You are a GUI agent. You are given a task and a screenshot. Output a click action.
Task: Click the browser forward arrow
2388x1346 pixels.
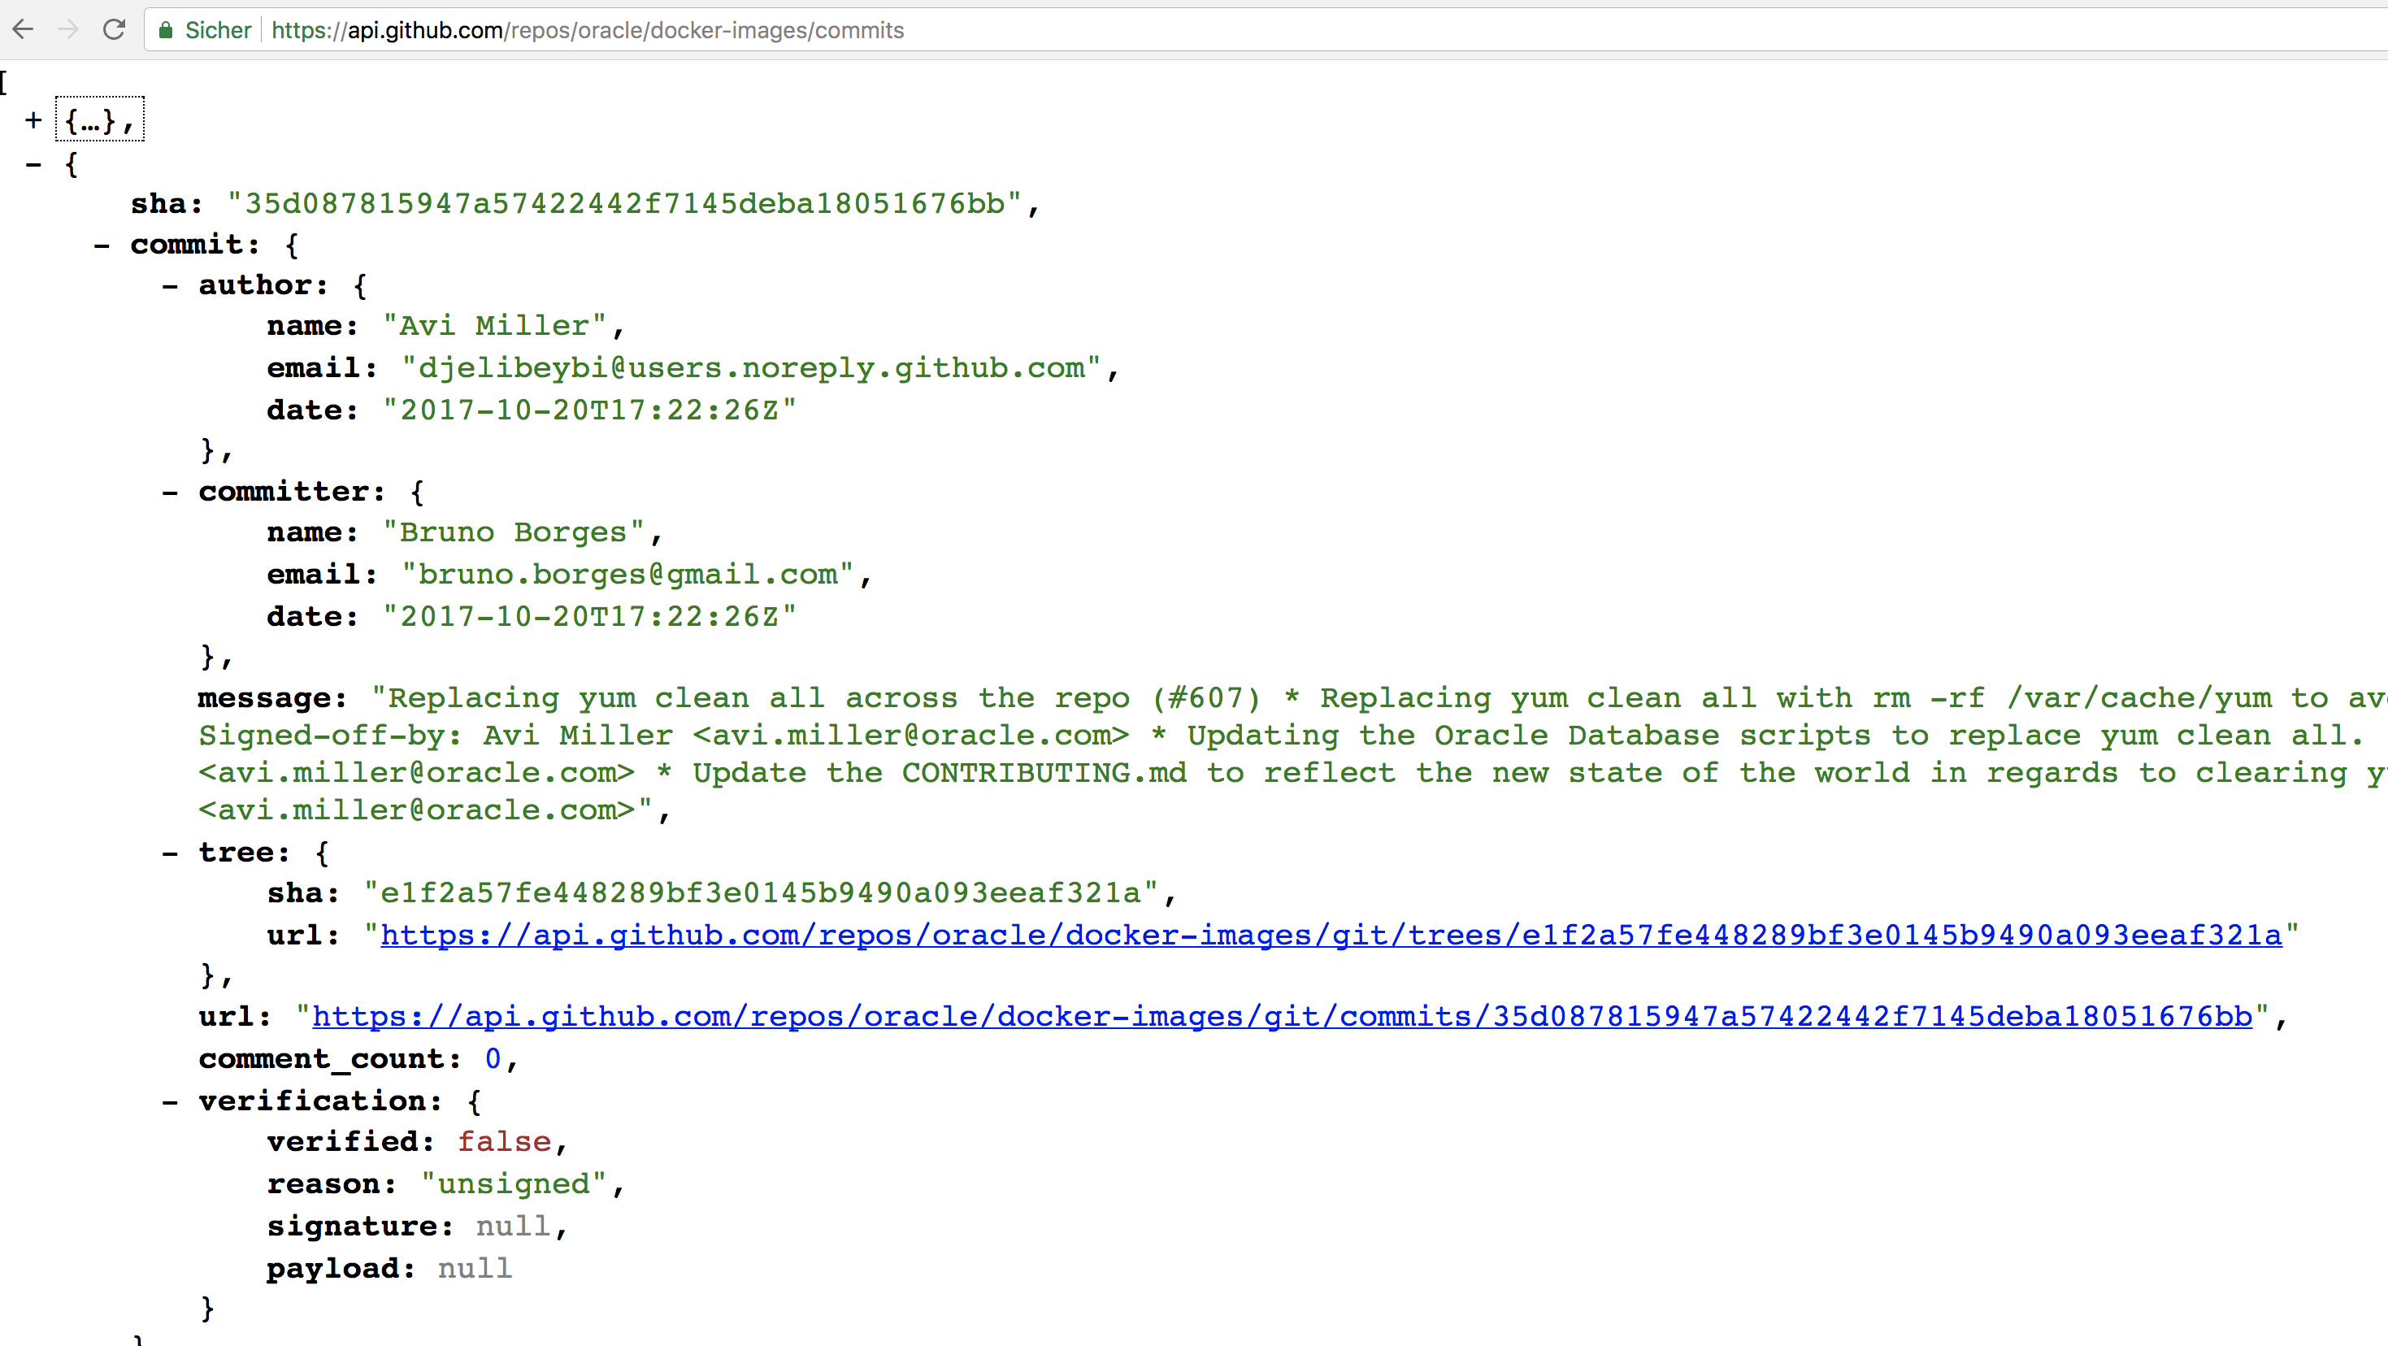click(x=67, y=29)
